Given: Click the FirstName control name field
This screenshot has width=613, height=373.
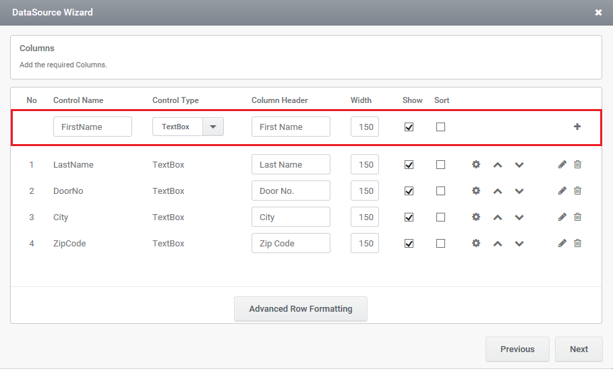Looking at the screenshot, I should (92, 127).
